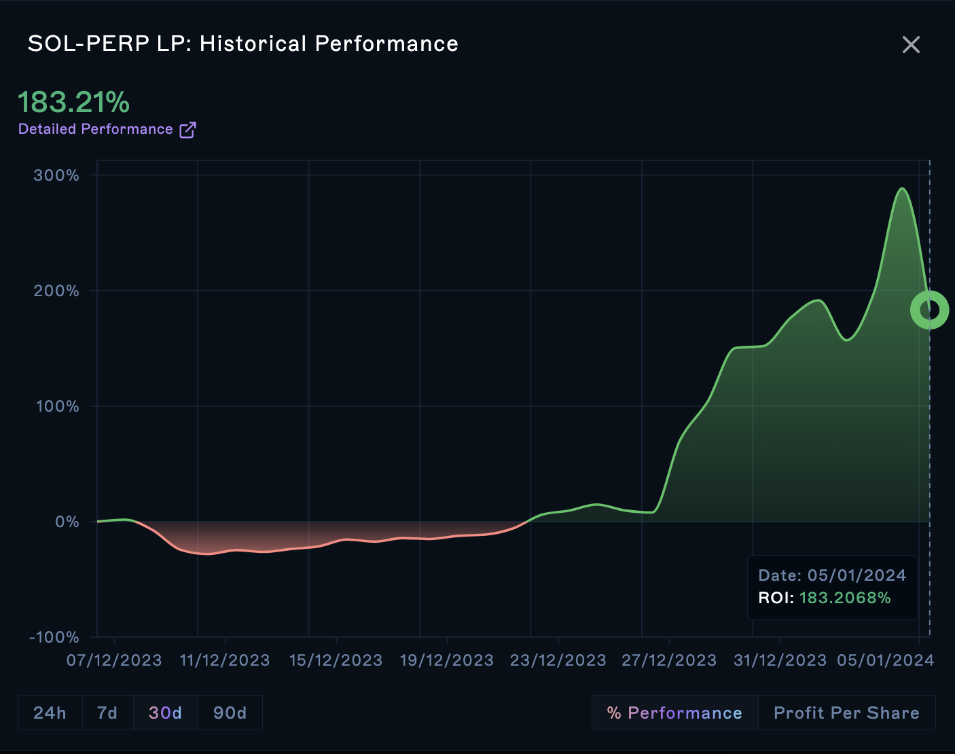
Task: Click the green data point marker circle
Action: pos(929,310)
